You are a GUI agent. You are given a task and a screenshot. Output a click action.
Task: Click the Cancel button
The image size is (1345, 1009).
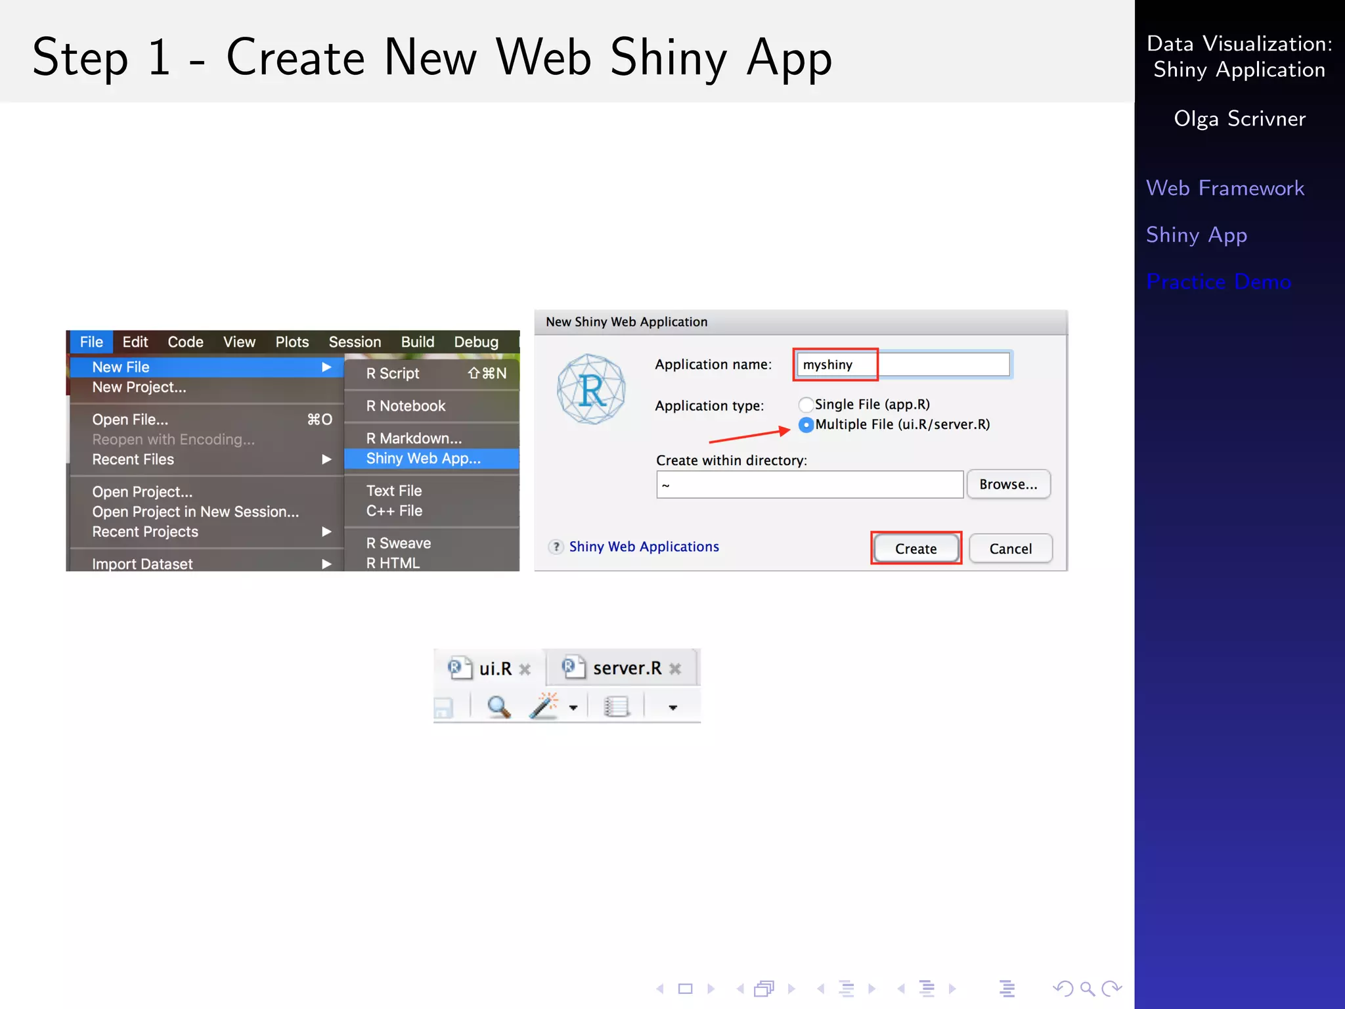(x=1011, y=549)
